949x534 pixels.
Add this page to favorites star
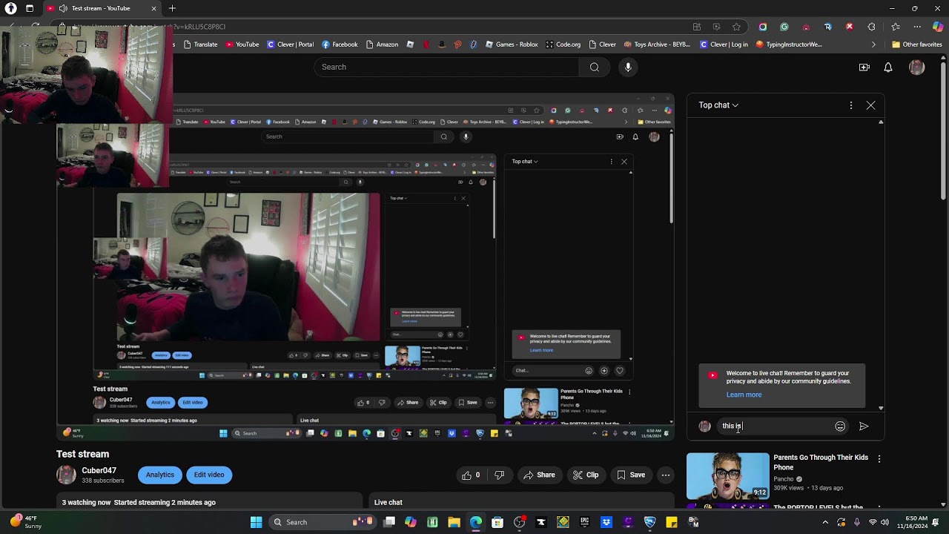[x=736, y=27]
